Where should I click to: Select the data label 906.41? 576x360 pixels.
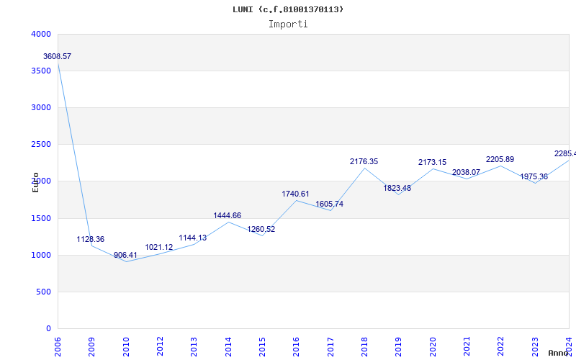pyautogui.click(x=125, y=256)
